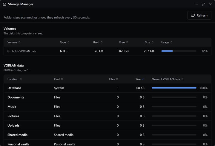Click the Pictures share progress bar
The image size is (215, 146).
coord(174,116)
